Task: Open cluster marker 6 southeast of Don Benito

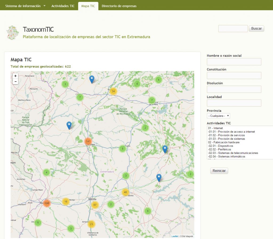Action: point(148,211)
